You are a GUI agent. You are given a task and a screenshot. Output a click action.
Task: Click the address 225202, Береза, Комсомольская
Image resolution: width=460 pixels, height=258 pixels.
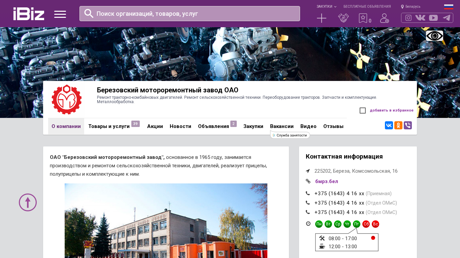coord(356,171)
